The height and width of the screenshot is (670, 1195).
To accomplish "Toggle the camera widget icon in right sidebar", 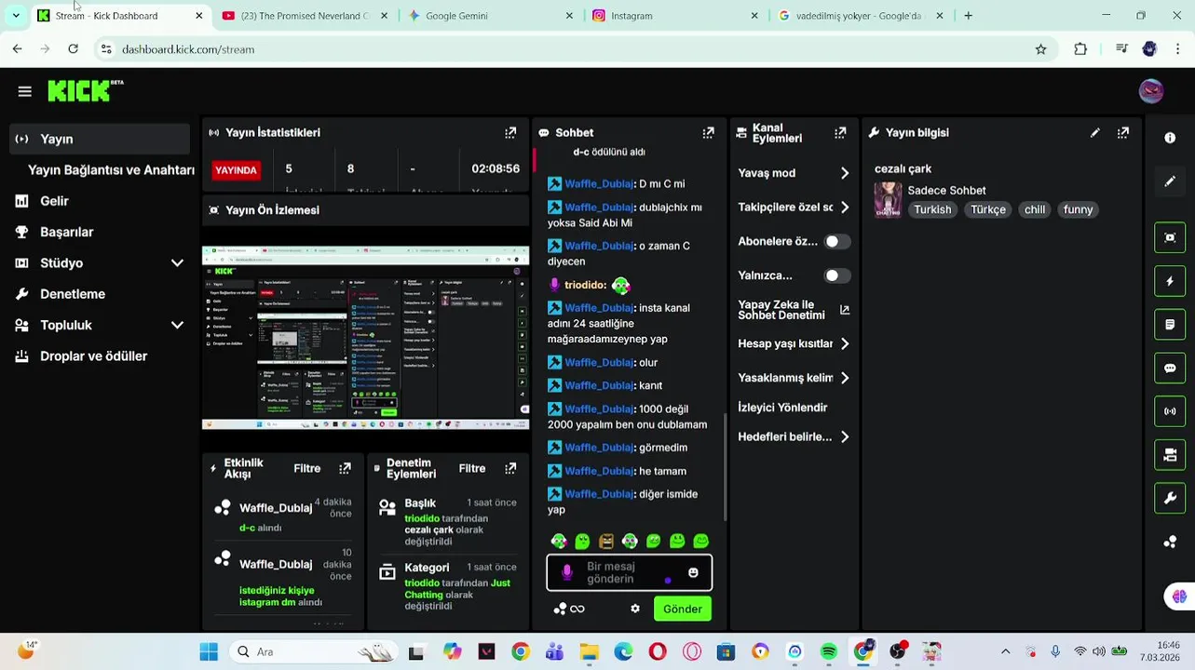I will coord(1170,455).
